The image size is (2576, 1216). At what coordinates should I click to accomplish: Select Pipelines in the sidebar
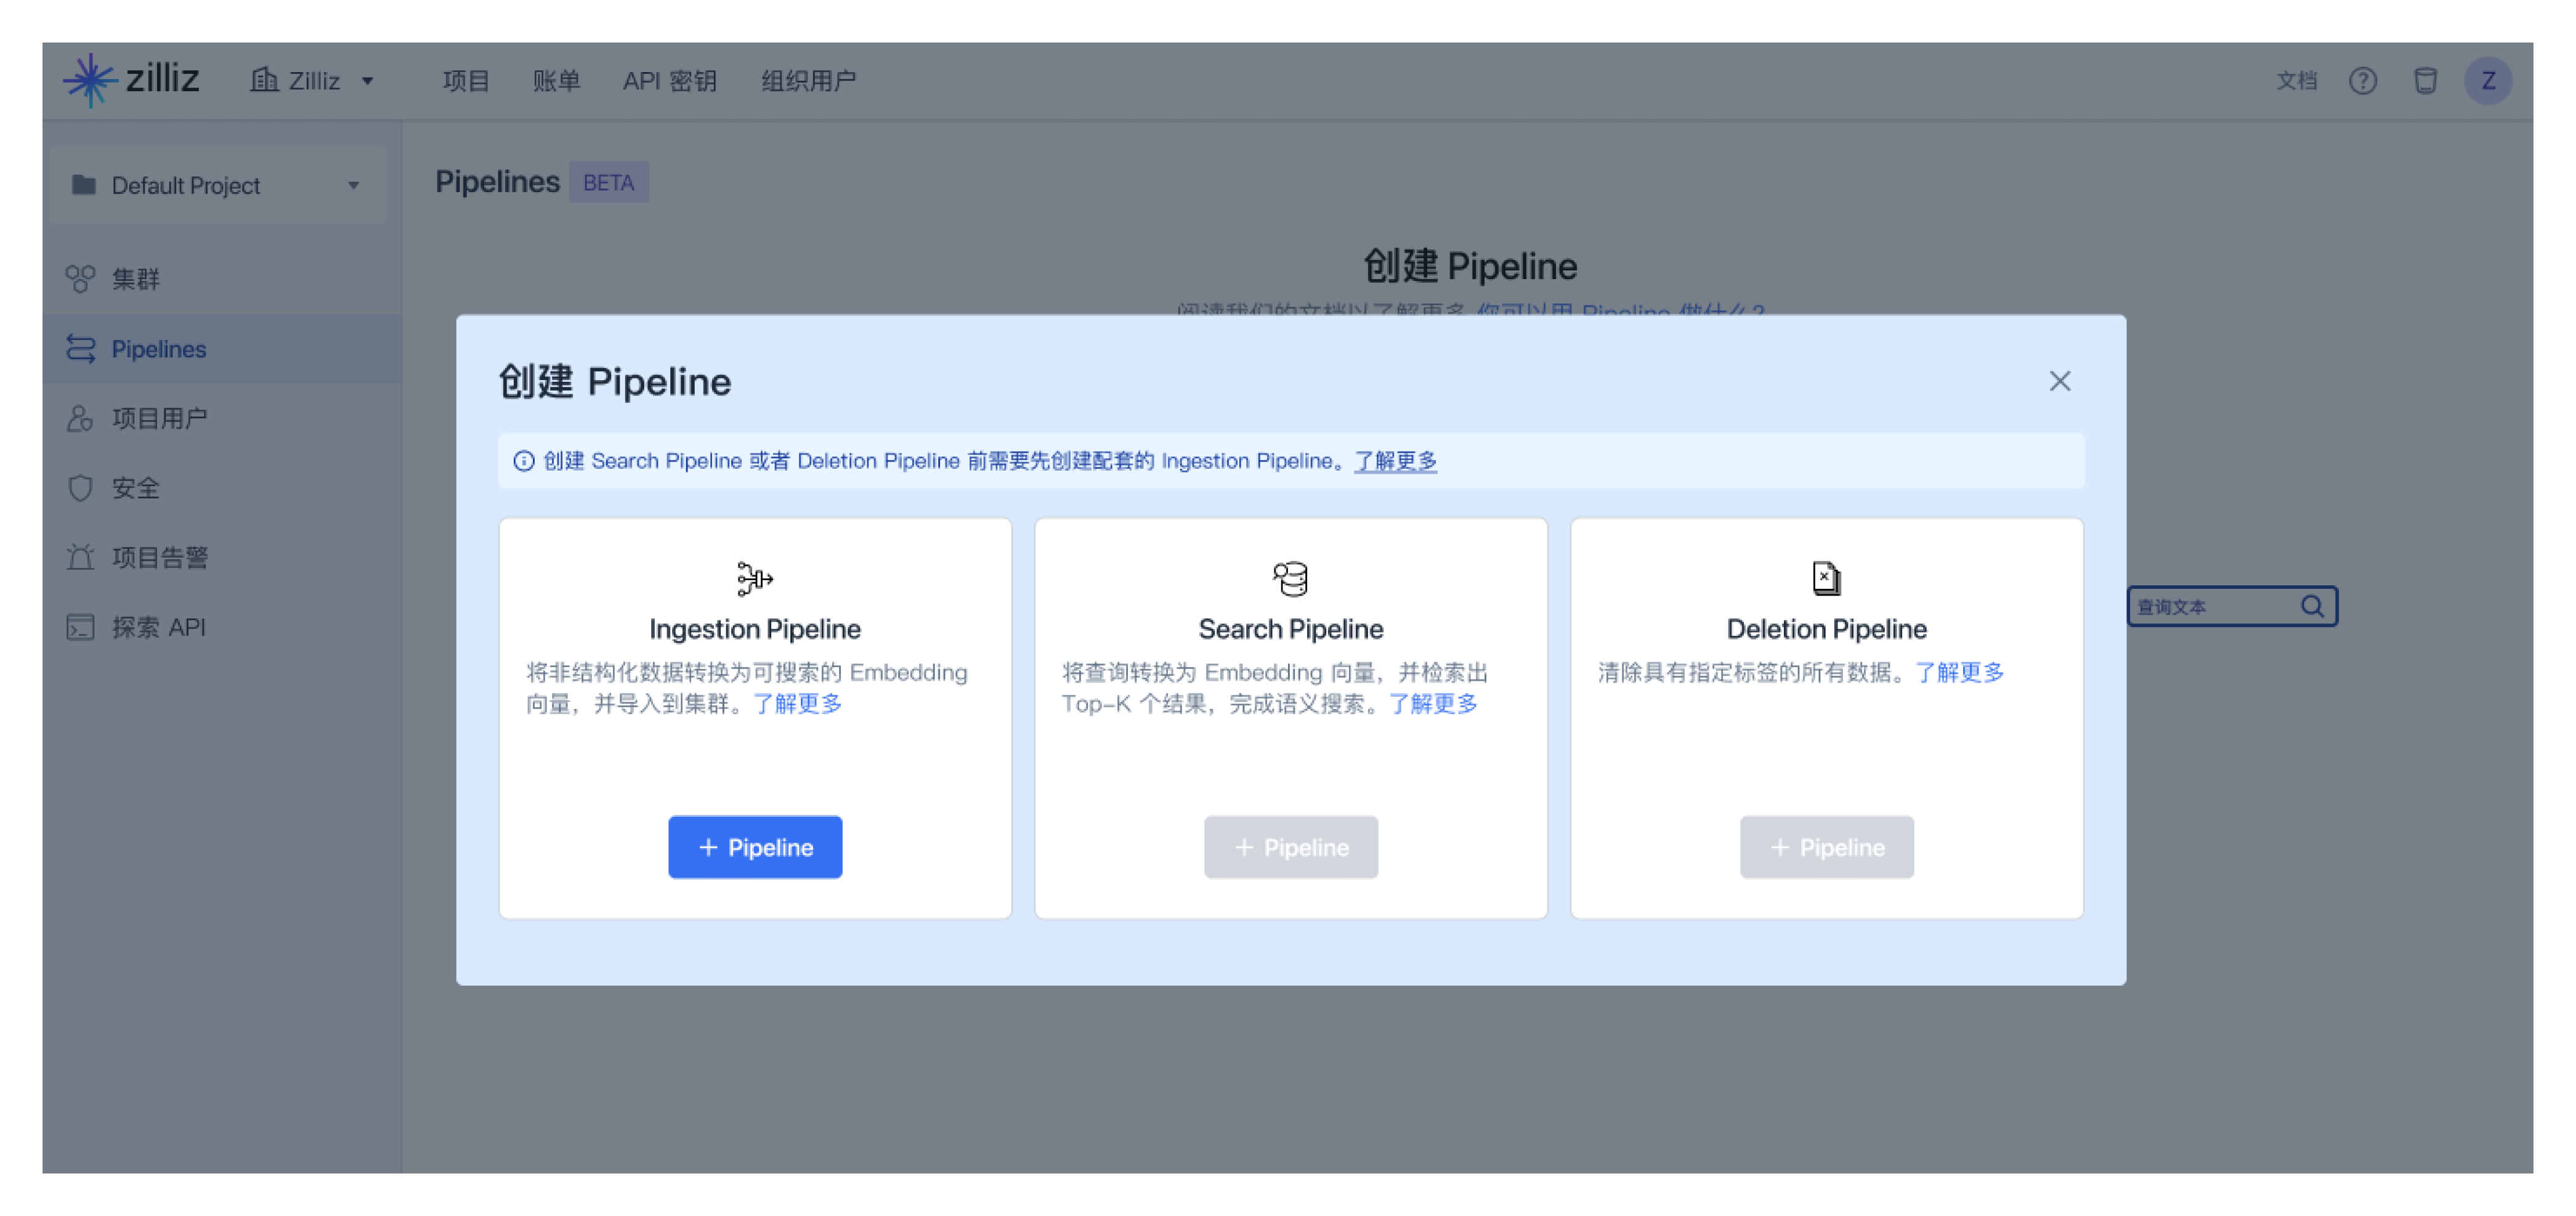tap(222, 348)
